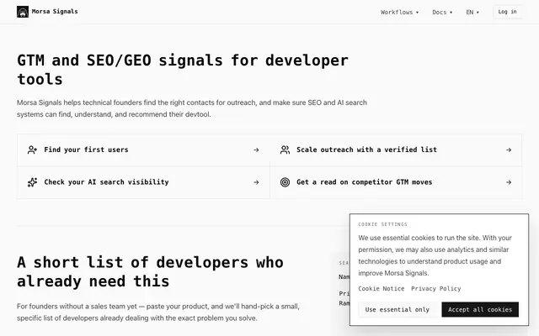Open the EN language selector
The height and width of the screenshot is (336, 539).
[472, 12]
